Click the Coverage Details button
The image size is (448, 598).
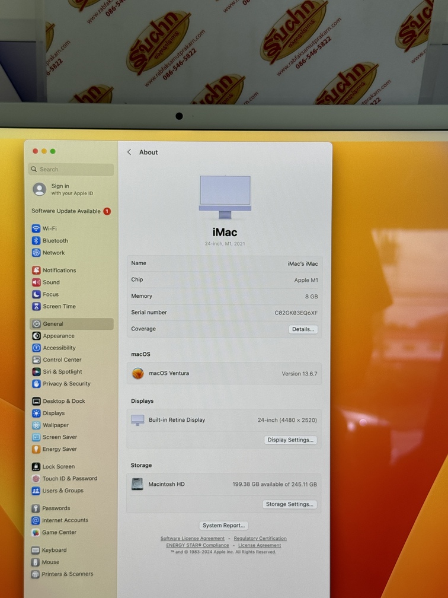[303, 329]
